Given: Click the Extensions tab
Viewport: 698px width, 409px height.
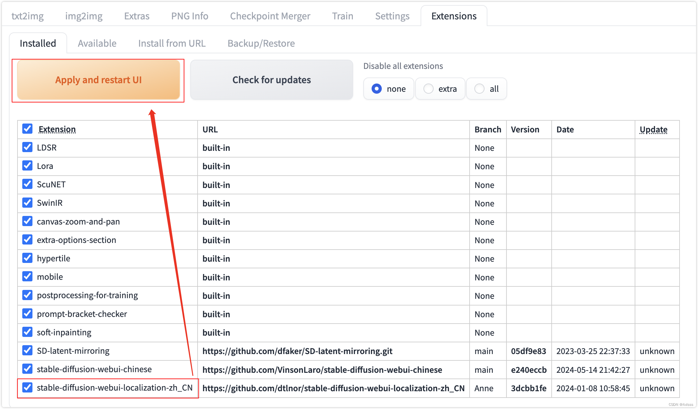Looking at the screenshot, I should pos(453,15).
